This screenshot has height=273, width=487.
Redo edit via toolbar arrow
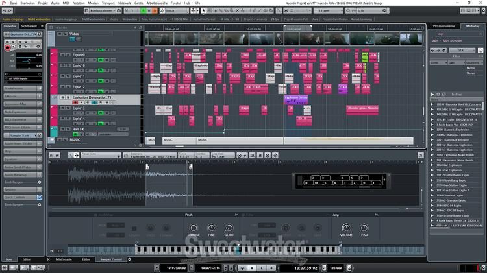point(10,10)
